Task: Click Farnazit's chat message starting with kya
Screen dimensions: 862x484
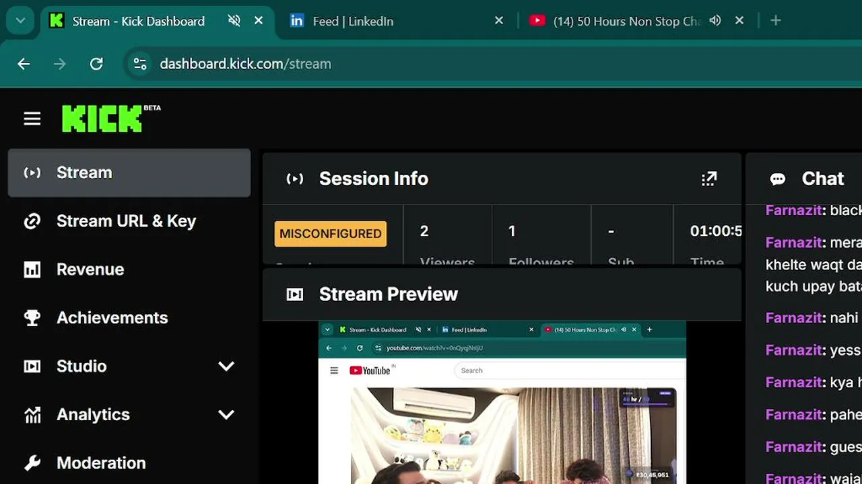Action: tap(814, 382)
